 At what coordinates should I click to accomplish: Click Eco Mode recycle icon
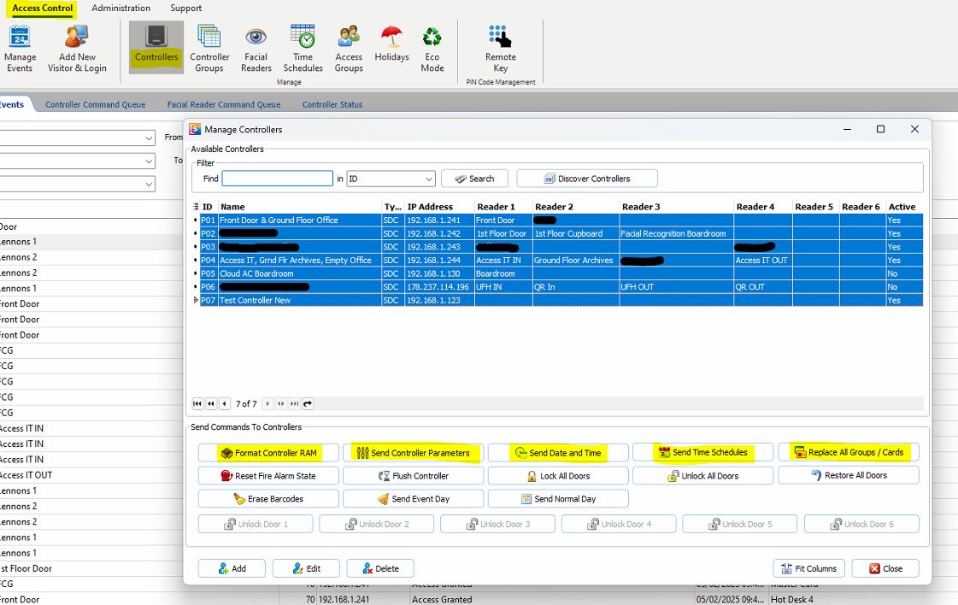tap(432, 49)
